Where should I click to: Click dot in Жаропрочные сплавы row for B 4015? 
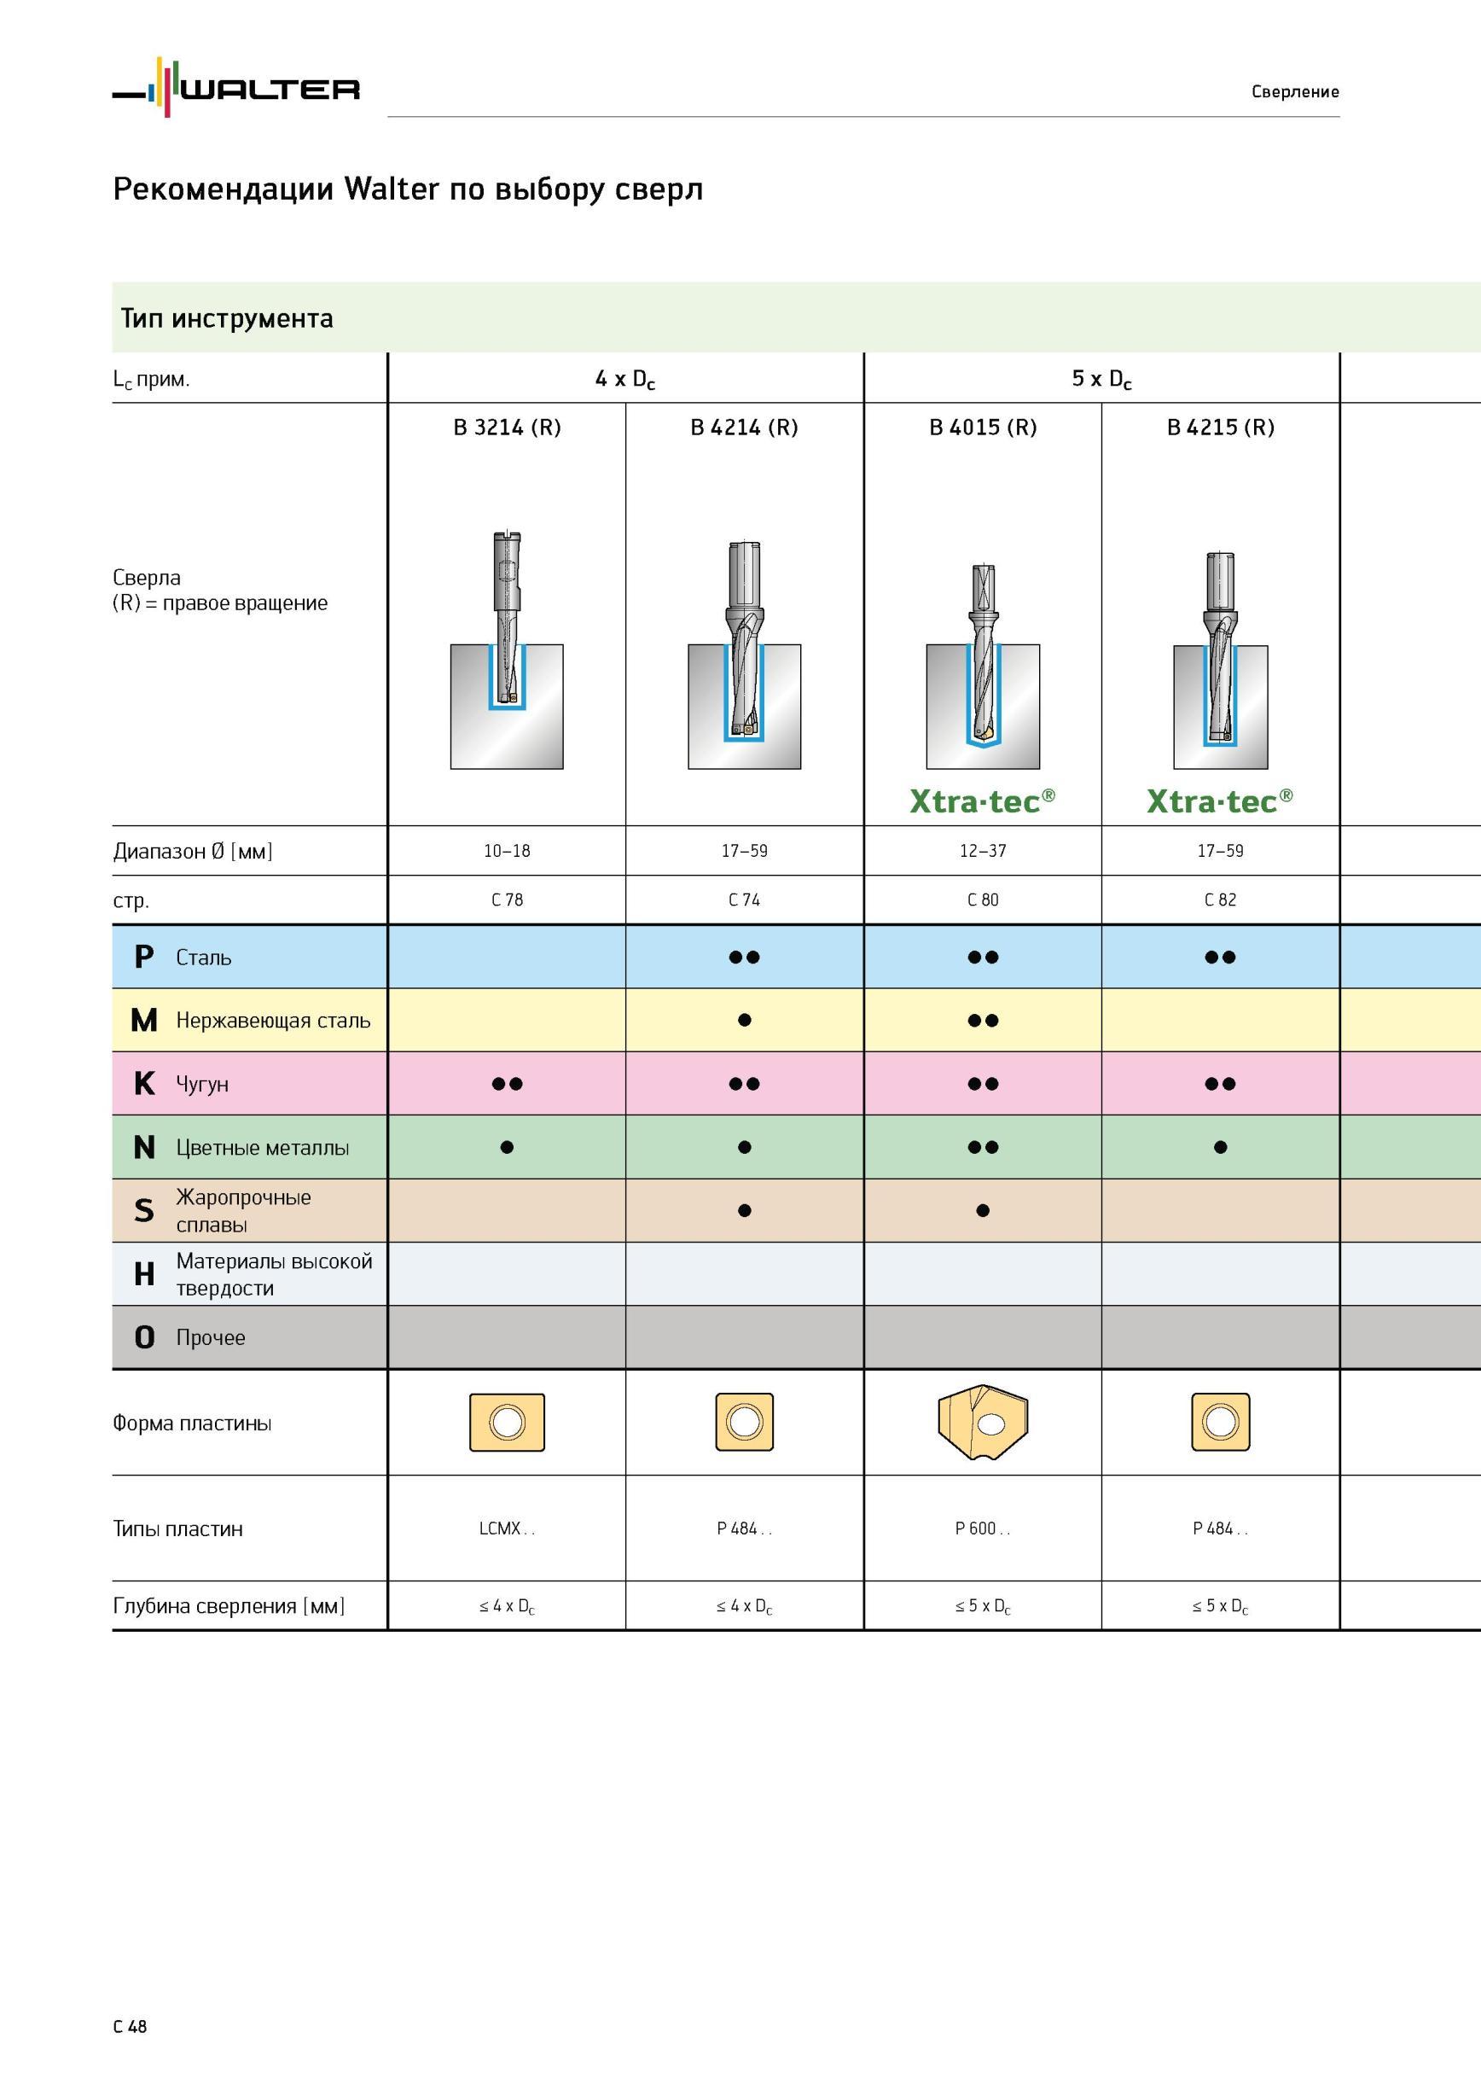(x=983, y=1210)
